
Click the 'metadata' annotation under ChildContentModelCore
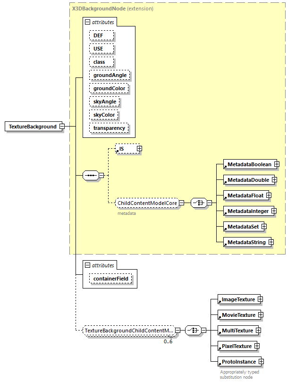coord(127,213)
